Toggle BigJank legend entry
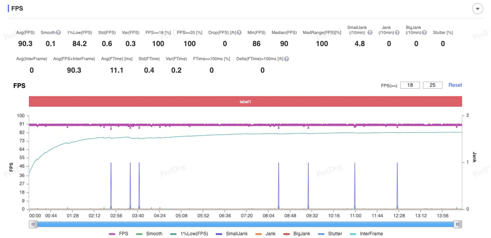This screenshot has width=491, height=238. [x=297, y=234]
